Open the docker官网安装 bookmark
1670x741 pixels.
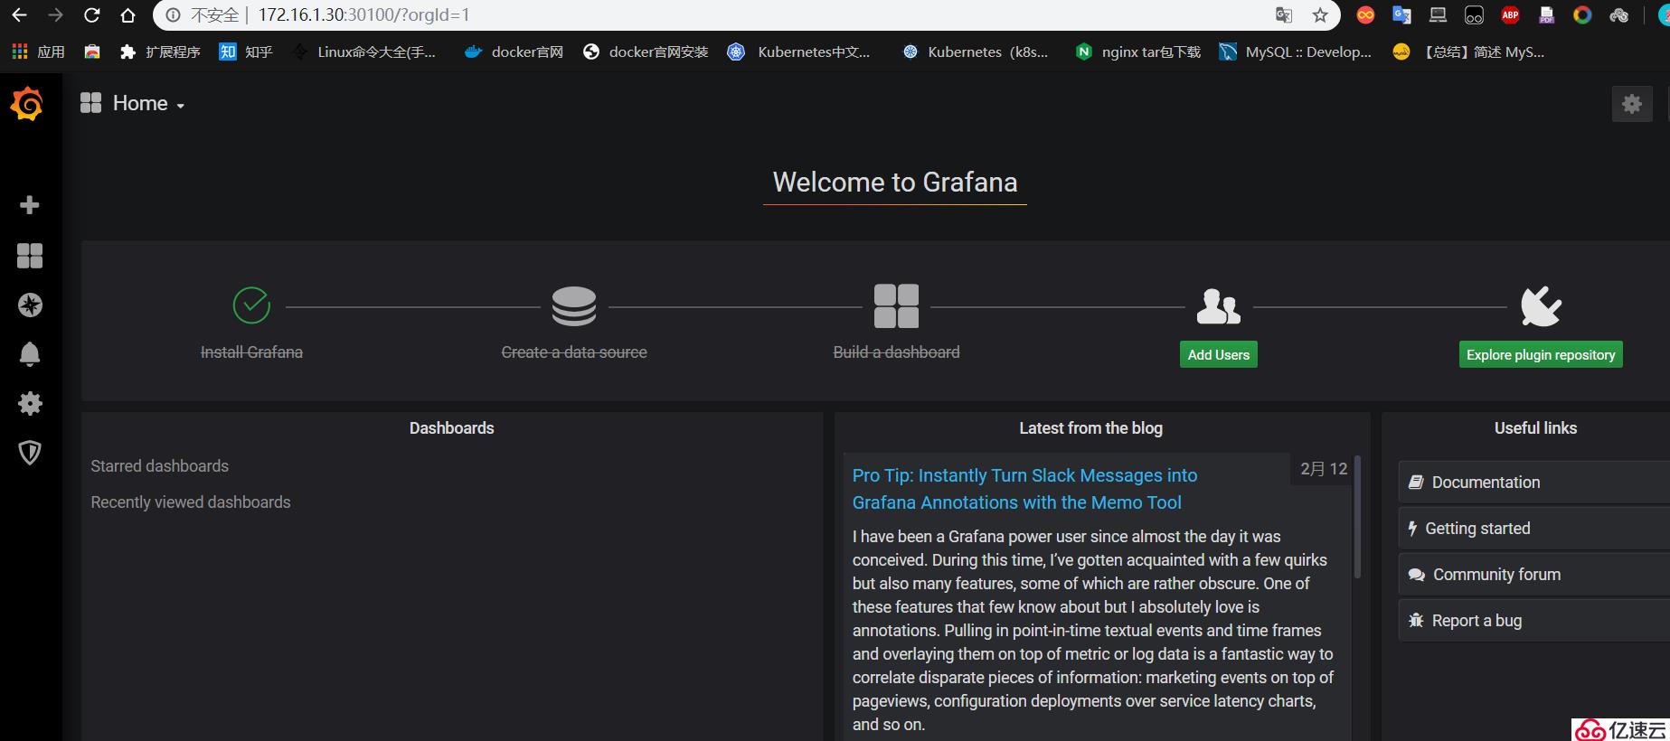(x=646, y=52)
